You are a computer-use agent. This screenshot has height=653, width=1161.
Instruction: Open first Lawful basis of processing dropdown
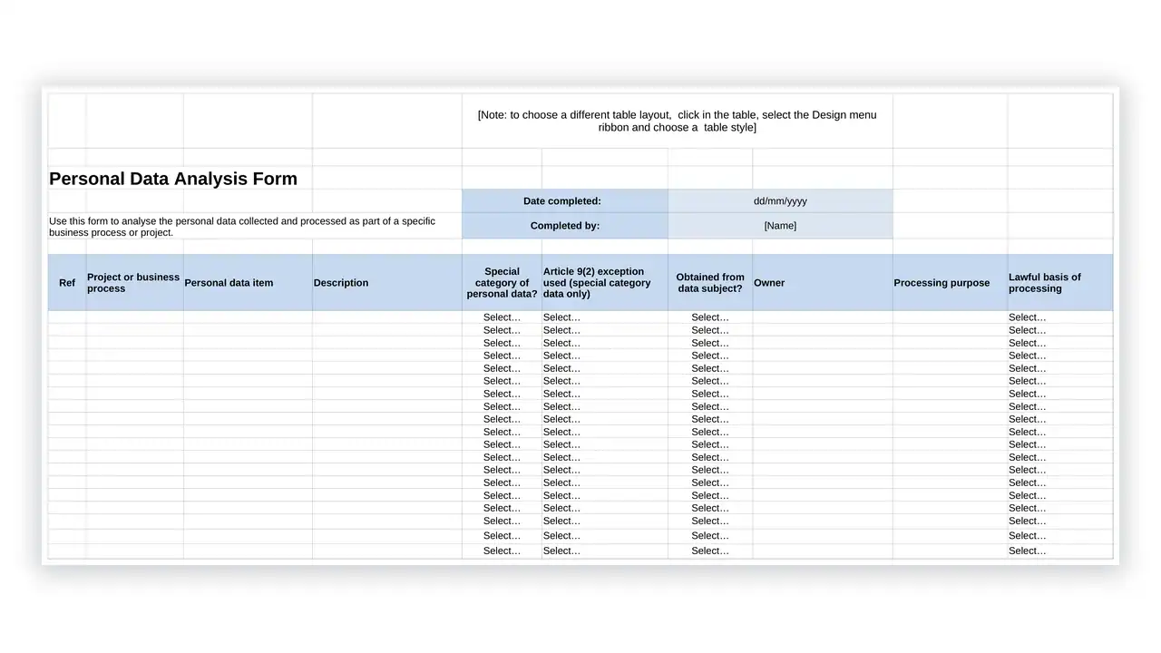point(1059,317)
